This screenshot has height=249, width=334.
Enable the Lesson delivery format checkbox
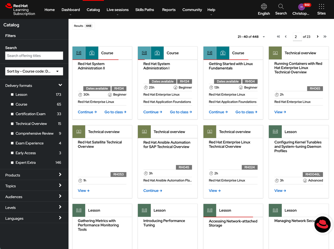[12, 95]
